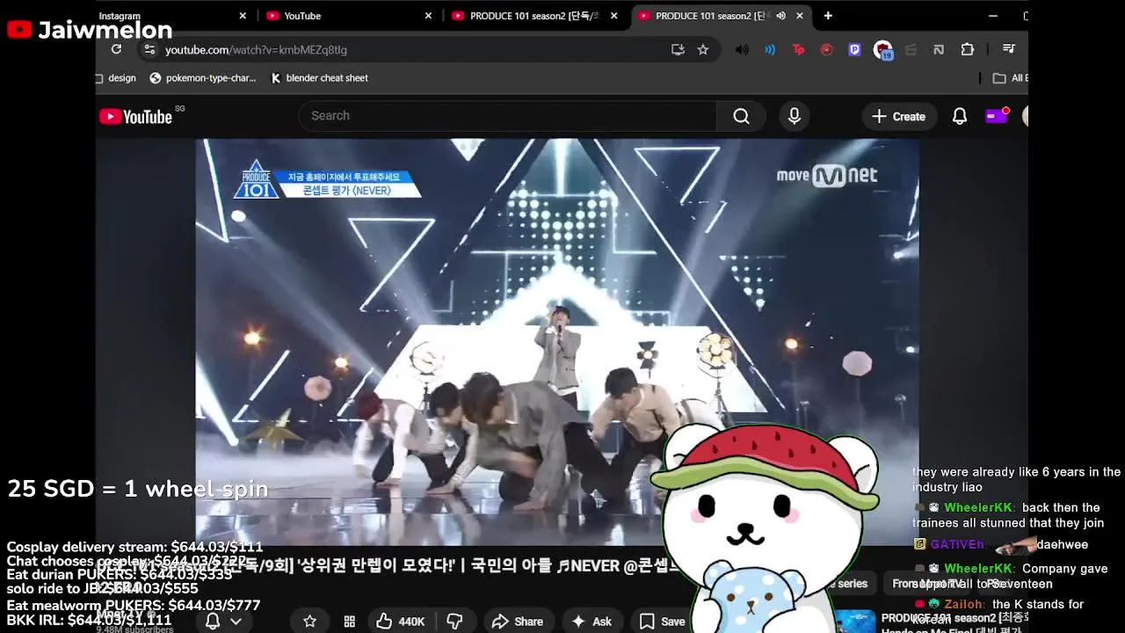This screenshot has height=633, width=1125.
Task: Pause the Mnet video by clicking player
Action: tap(557, 342)
